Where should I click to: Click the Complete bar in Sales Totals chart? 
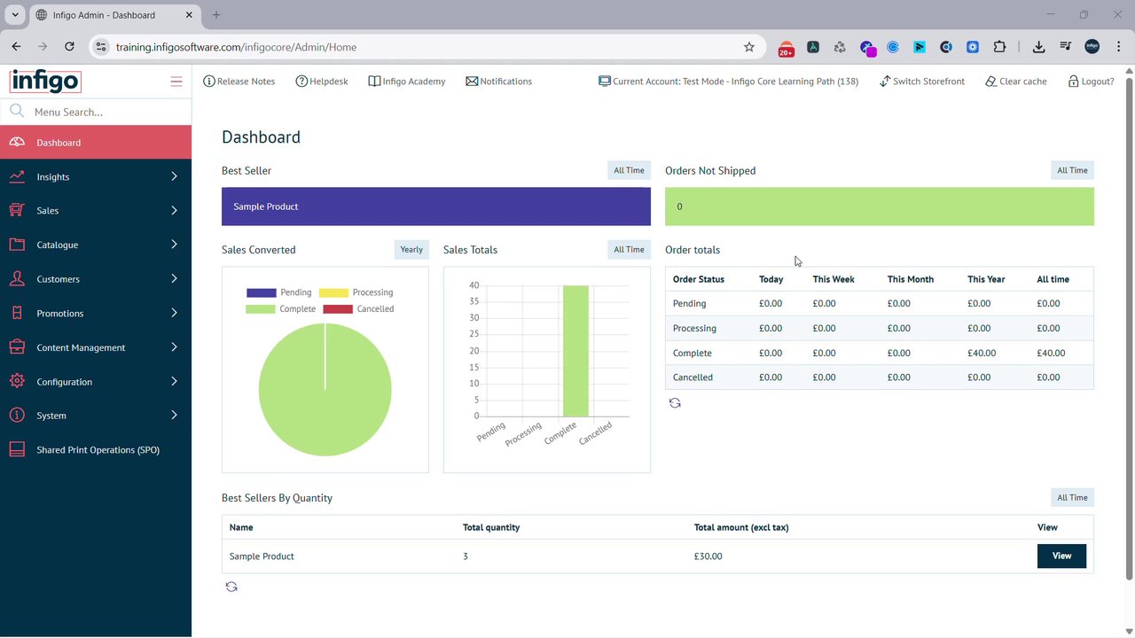[575, 351]
